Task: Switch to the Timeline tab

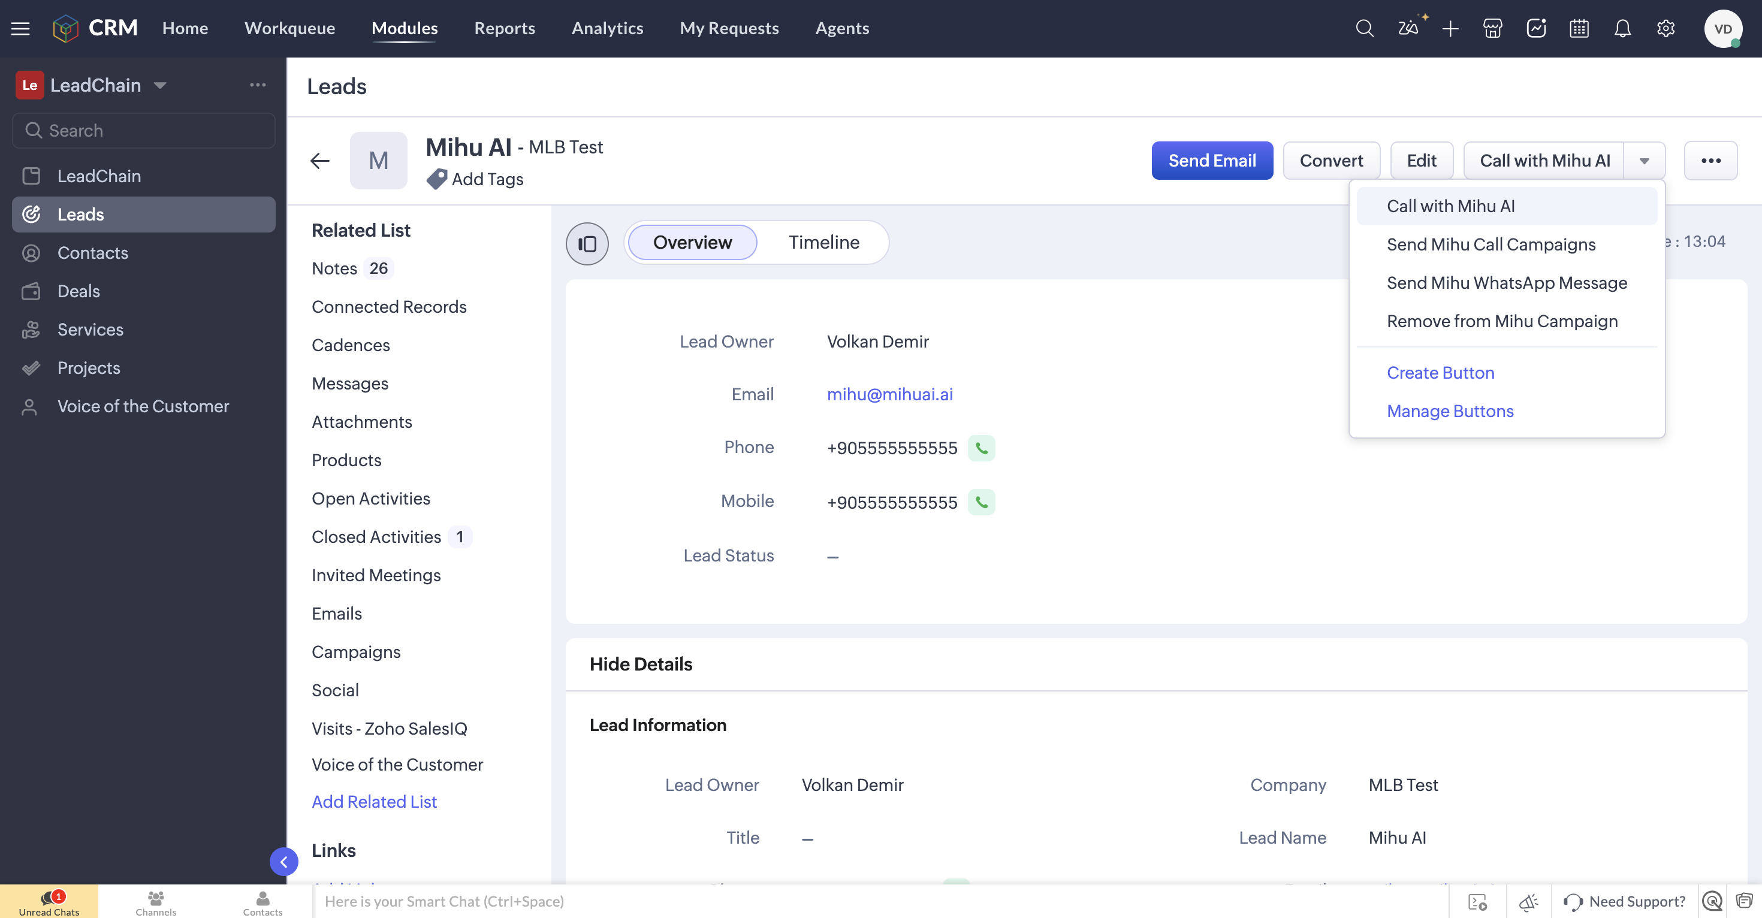Action: (823, 242)
